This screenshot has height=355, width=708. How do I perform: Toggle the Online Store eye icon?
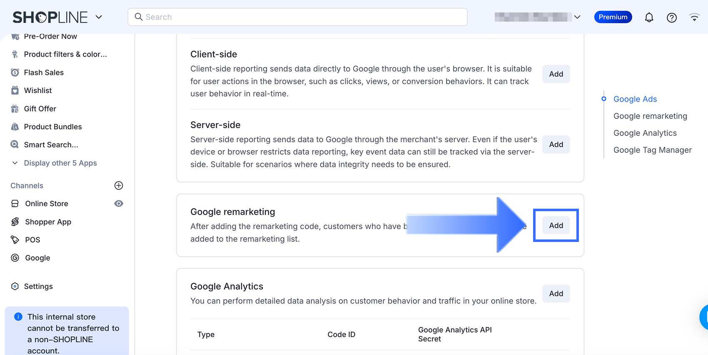click(x=119, y=204)
